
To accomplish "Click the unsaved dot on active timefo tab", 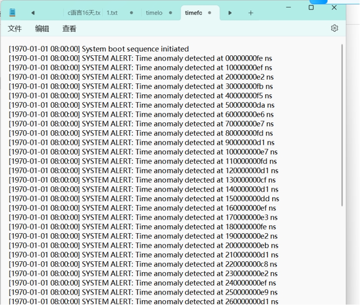I will (x=210, y=13).
